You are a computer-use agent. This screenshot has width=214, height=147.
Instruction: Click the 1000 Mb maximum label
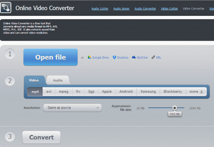coord(195,108)
